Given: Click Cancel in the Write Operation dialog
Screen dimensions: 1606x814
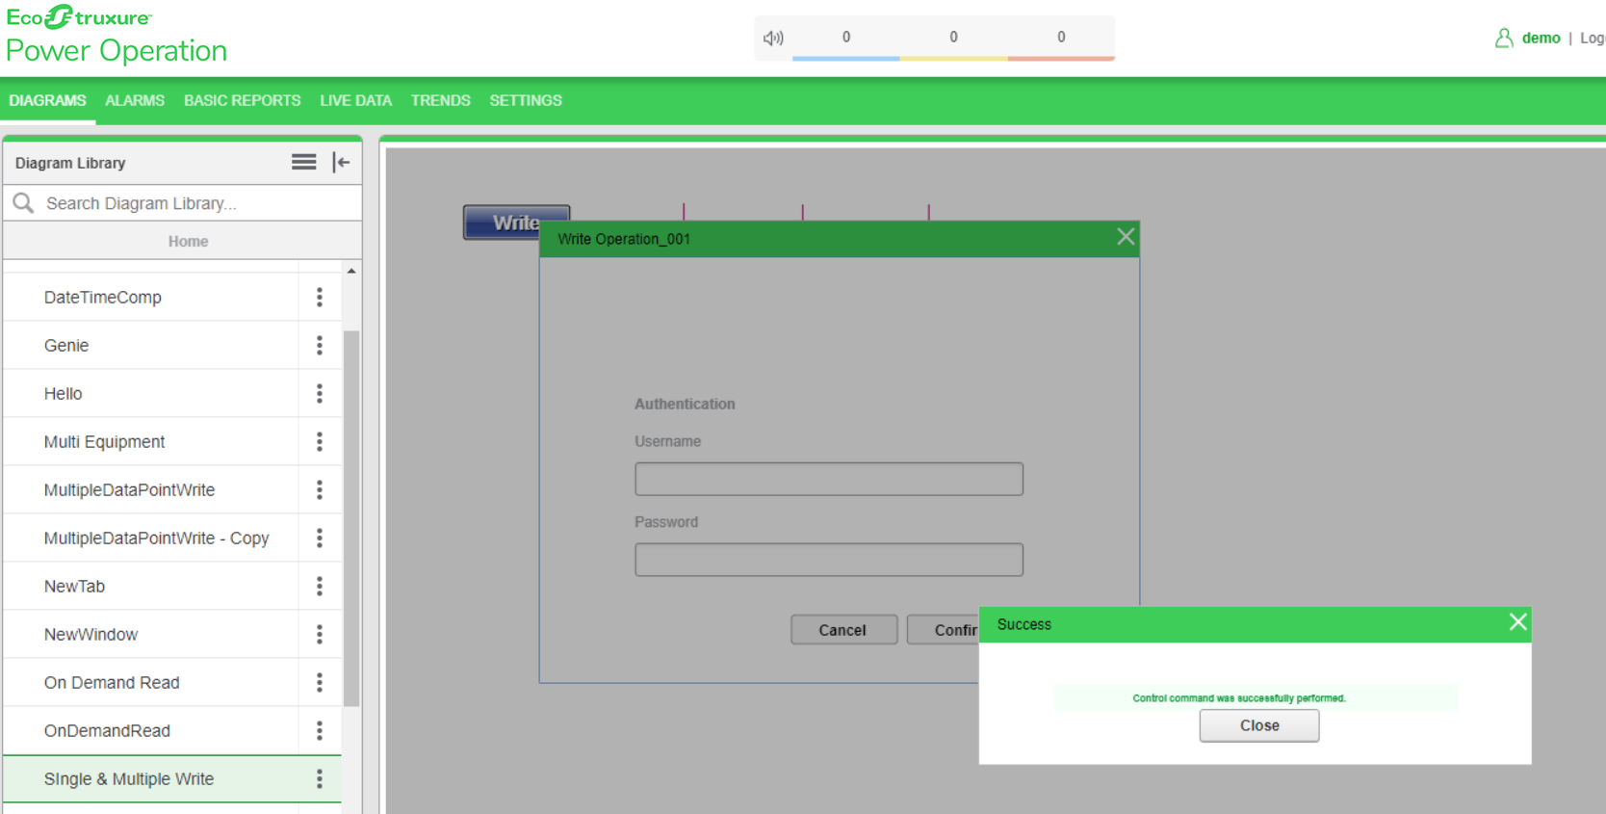Looking at the screenshot, I should pyautogui.click(x=843, y=630).
